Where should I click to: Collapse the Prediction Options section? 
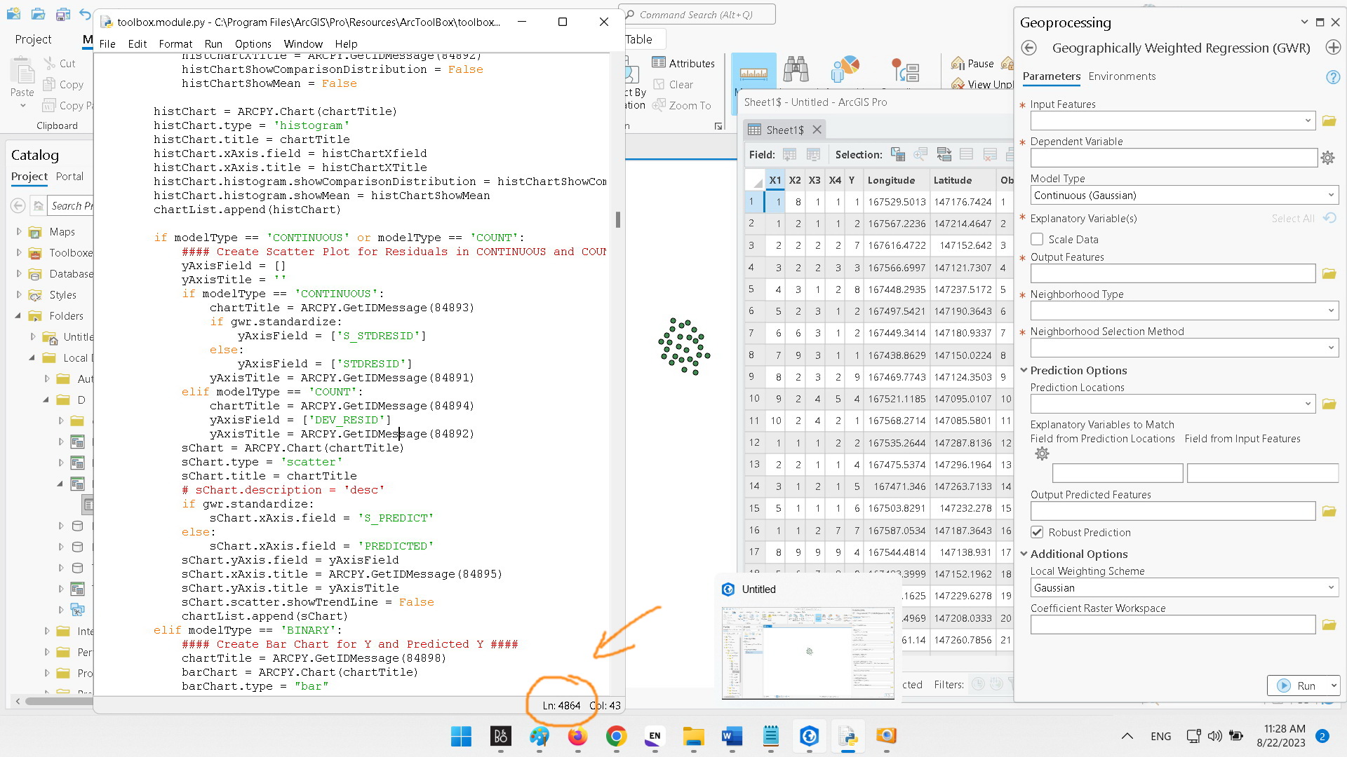tap(1024, 370)
